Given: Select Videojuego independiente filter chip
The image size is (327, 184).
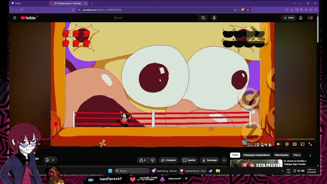Looking at the screenshot, I should pos(256,155).
